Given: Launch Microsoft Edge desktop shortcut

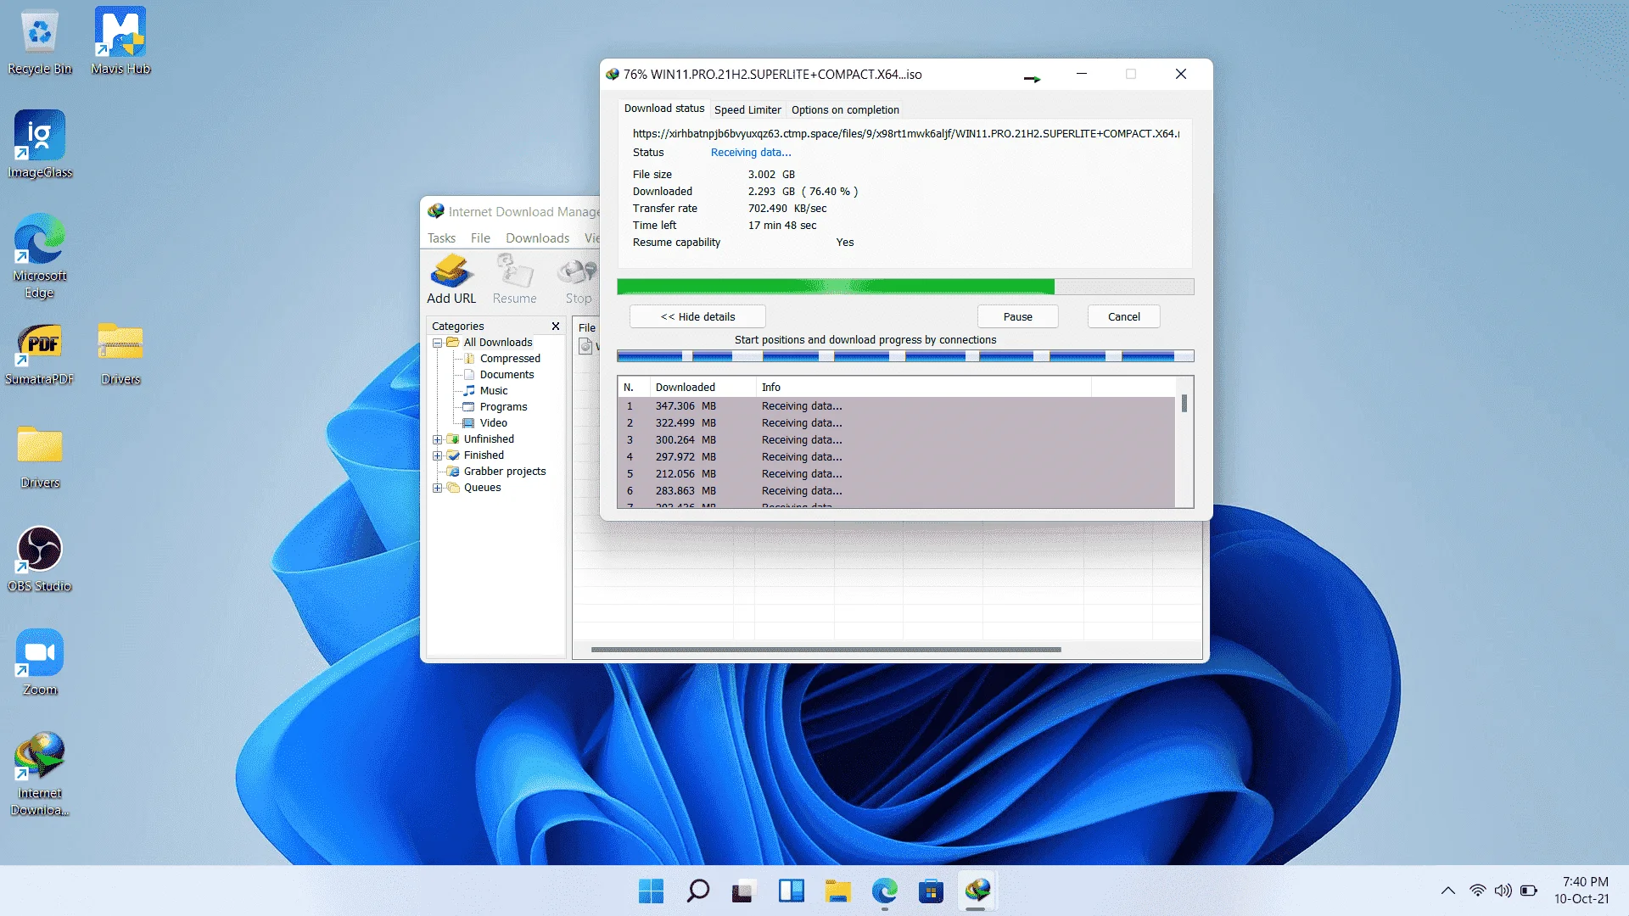Looking at the screenshot, I should click(x=40, y=256).
